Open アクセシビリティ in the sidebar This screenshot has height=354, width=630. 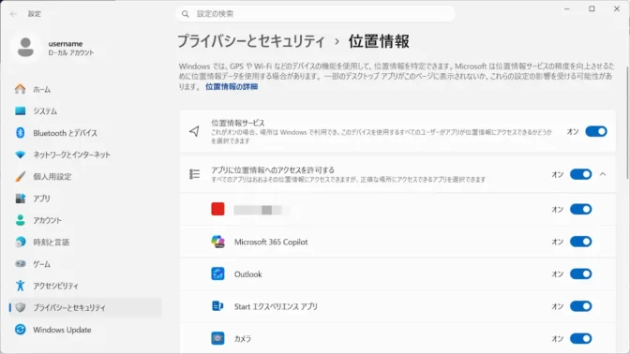[x=84, y=286]
